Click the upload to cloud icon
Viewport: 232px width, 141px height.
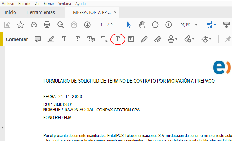coord(34,25)
